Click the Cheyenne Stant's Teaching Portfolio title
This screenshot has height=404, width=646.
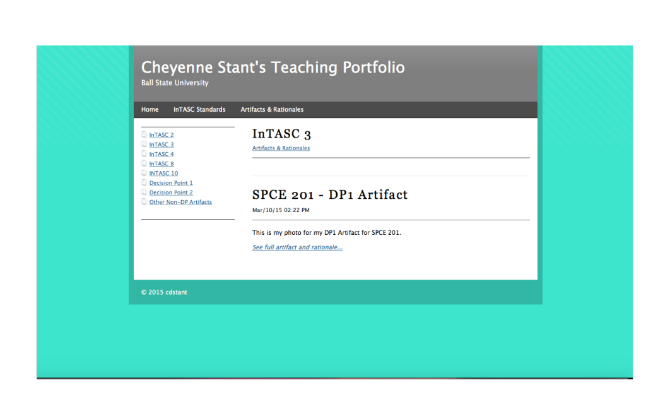click(x=273, y=68)
